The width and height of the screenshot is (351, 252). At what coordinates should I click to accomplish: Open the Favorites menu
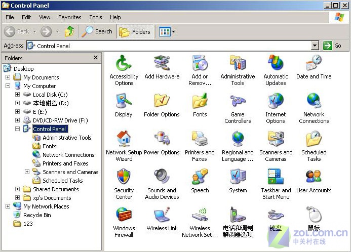69,17
